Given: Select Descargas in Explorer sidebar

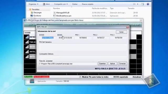Looking at the screenshot, I should click(x=38, y=13).
